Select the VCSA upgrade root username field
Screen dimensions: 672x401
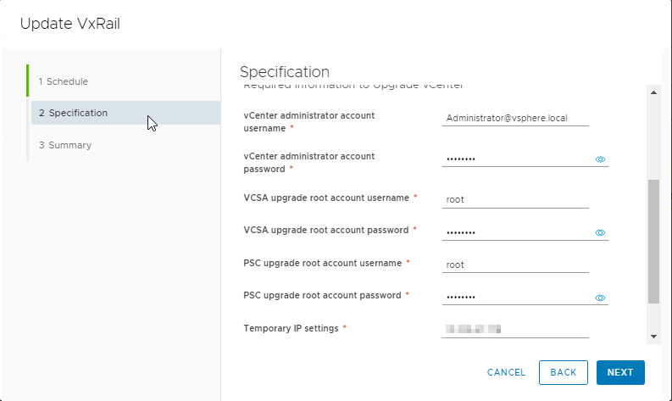click(x=514, y=200)
